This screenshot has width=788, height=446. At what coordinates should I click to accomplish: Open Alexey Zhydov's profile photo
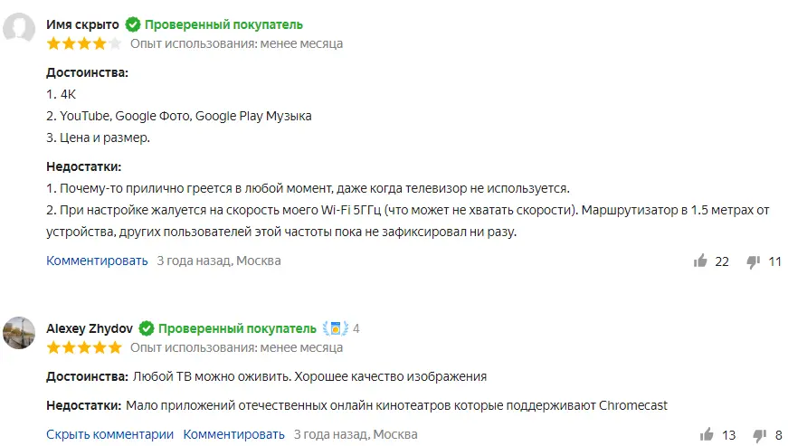point(20,334)
